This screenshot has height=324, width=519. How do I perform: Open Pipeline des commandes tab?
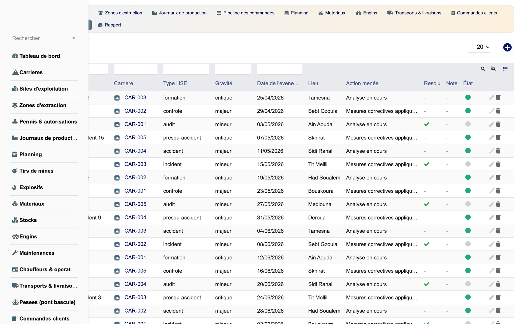[245, 13]
